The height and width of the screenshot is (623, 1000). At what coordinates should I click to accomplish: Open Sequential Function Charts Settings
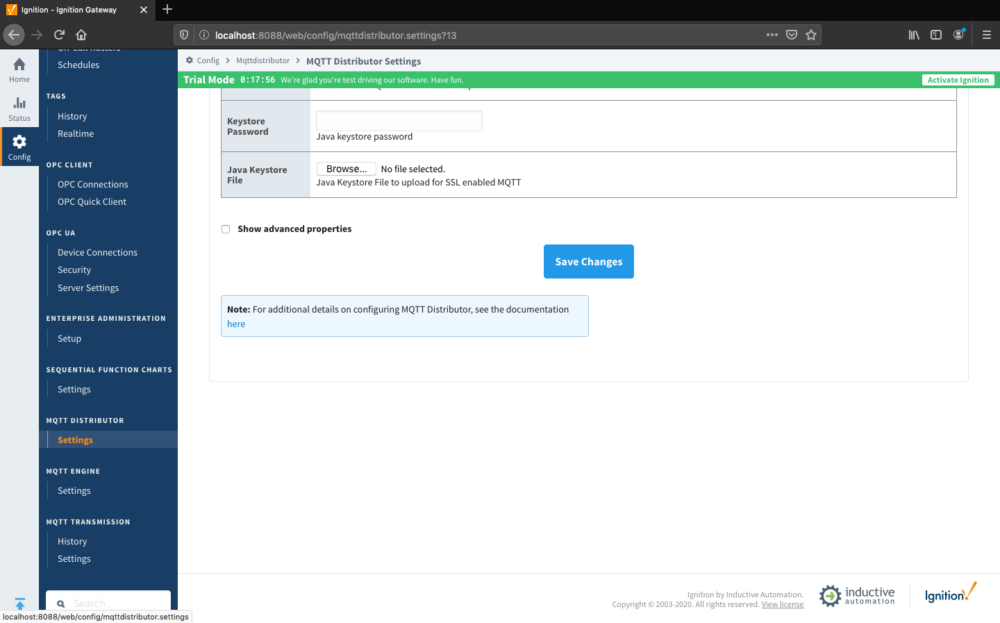[x=74, y=389]
